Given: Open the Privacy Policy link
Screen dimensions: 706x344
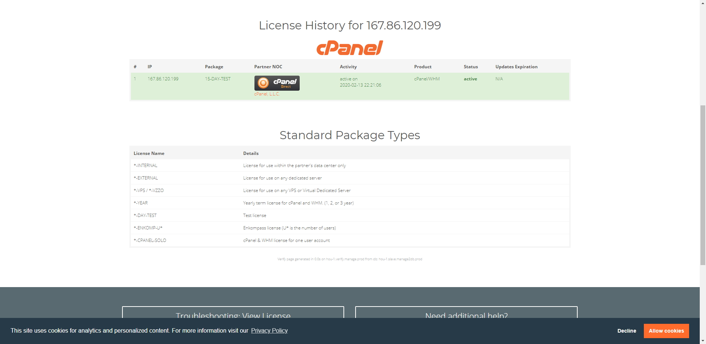Looking at the screenshot, I should 269,331.
